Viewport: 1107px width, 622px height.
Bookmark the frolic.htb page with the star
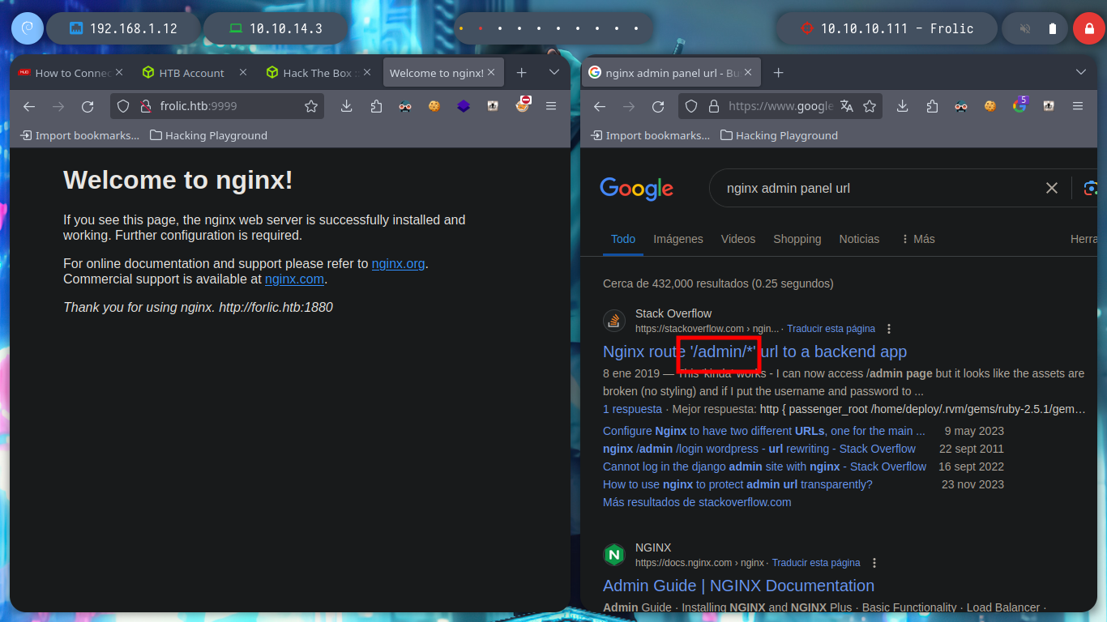[311, 106]
